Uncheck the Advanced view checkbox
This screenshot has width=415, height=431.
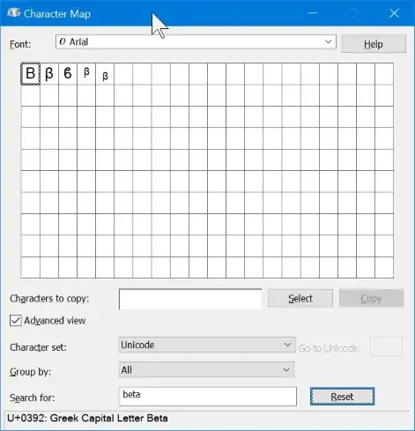coord(15,321)
